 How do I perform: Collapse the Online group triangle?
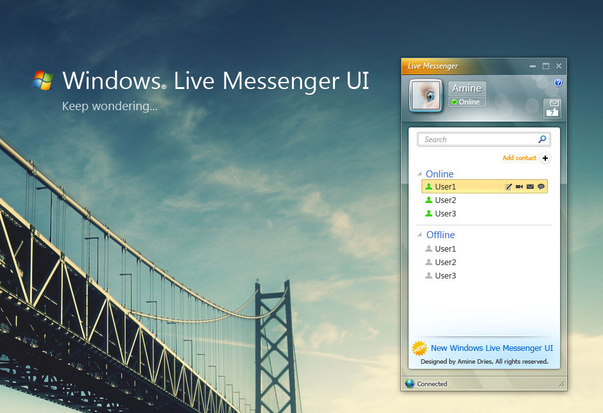click(420, 174)
